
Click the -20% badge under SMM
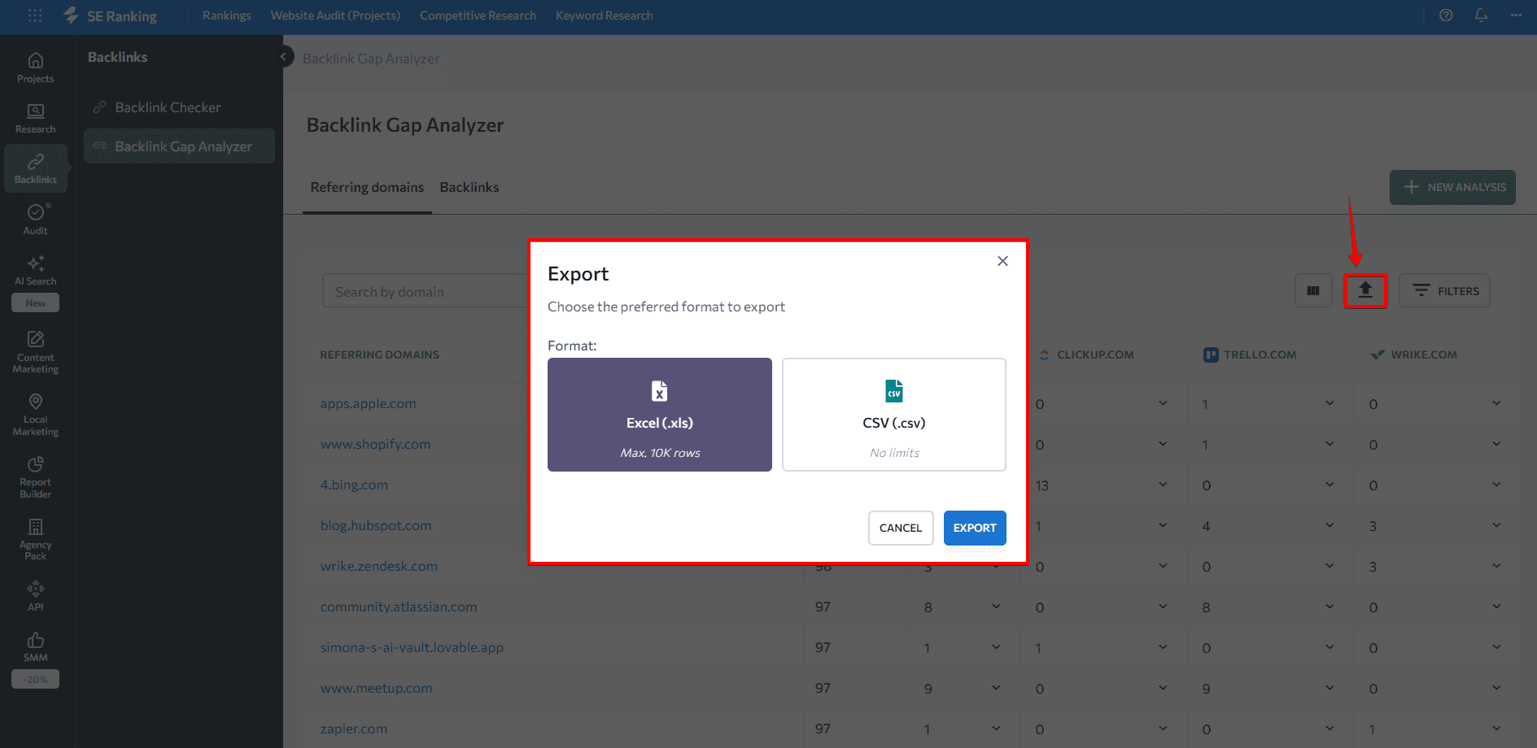(x=36, y=680)
